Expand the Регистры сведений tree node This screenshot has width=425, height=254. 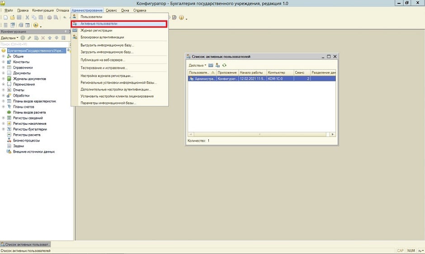click(4, 118)
